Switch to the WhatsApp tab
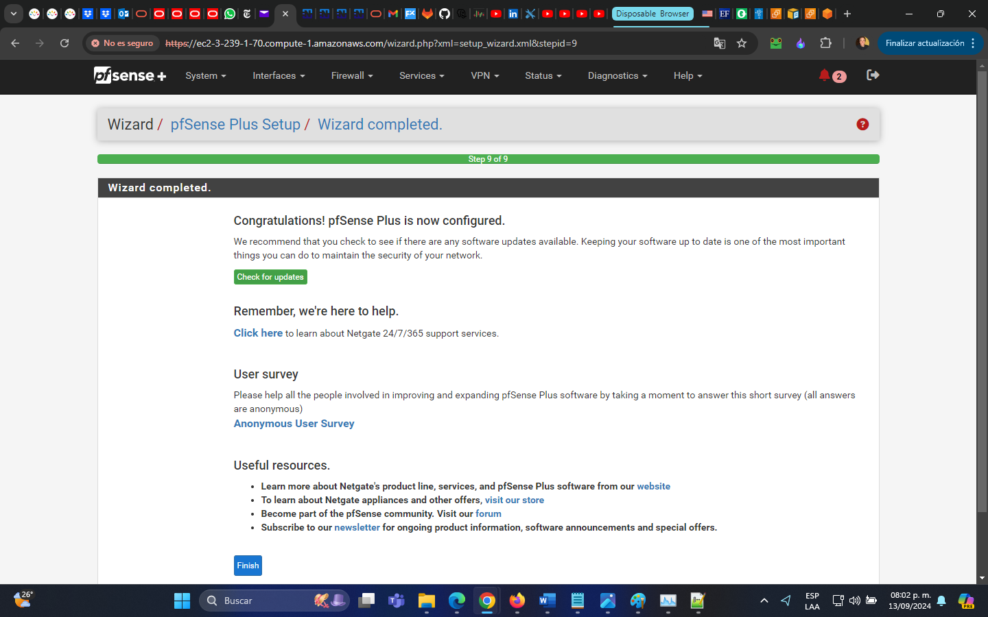This screenshot has height=617, width=988. (x=230, y=14)
